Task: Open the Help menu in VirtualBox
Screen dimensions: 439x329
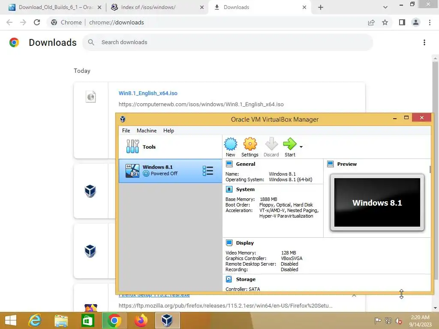Action: [x=168, y=131]
